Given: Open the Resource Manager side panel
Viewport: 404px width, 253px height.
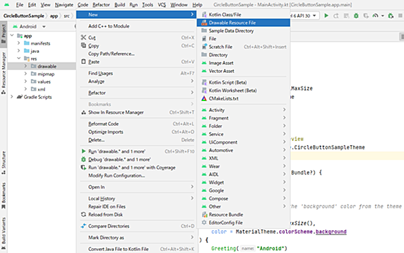Looking at the screenshot, I should point(3,73).
